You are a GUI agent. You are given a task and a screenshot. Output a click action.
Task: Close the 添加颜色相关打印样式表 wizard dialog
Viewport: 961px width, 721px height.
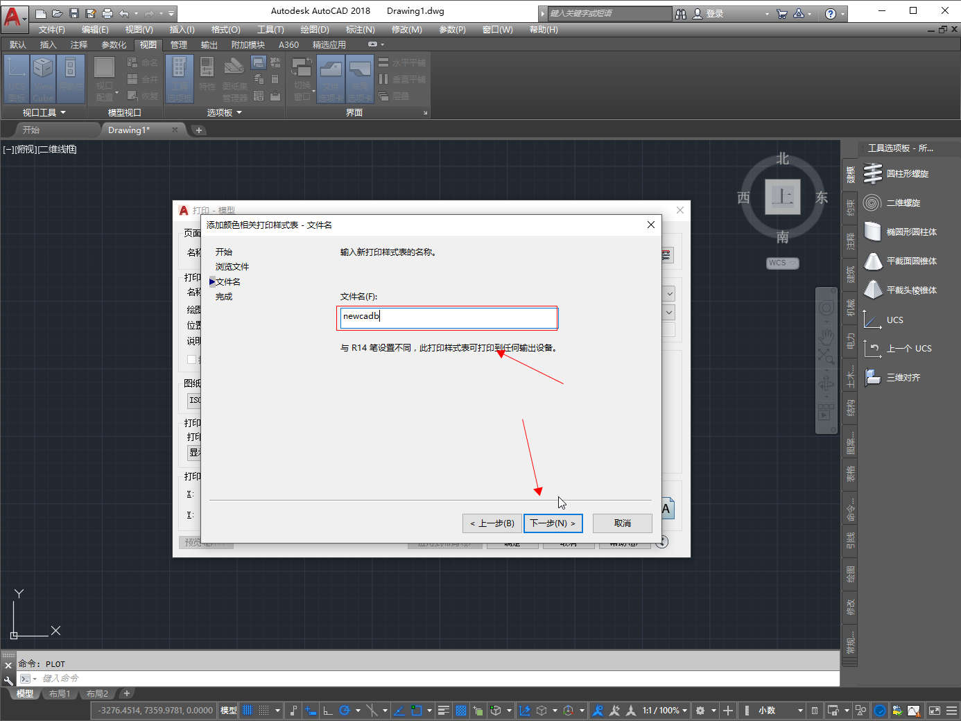[650, 225]
